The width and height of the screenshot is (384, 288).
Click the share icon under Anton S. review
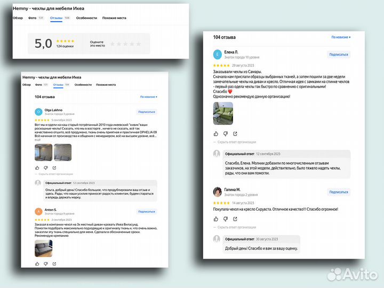click(54, 263)
